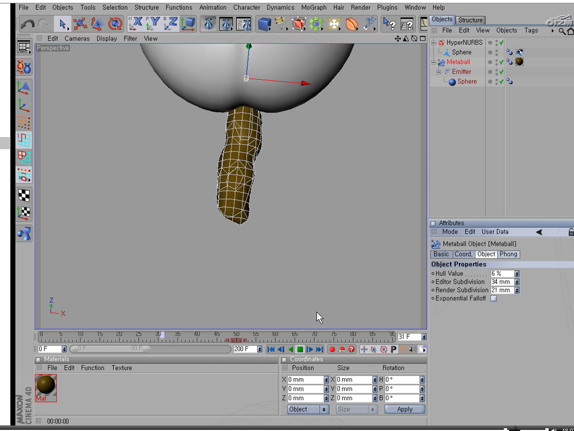Toggle HyperNURBS enable checkmark
Image resolution: width=574 pixels, height=431 pixels.
tap(501, 43)
